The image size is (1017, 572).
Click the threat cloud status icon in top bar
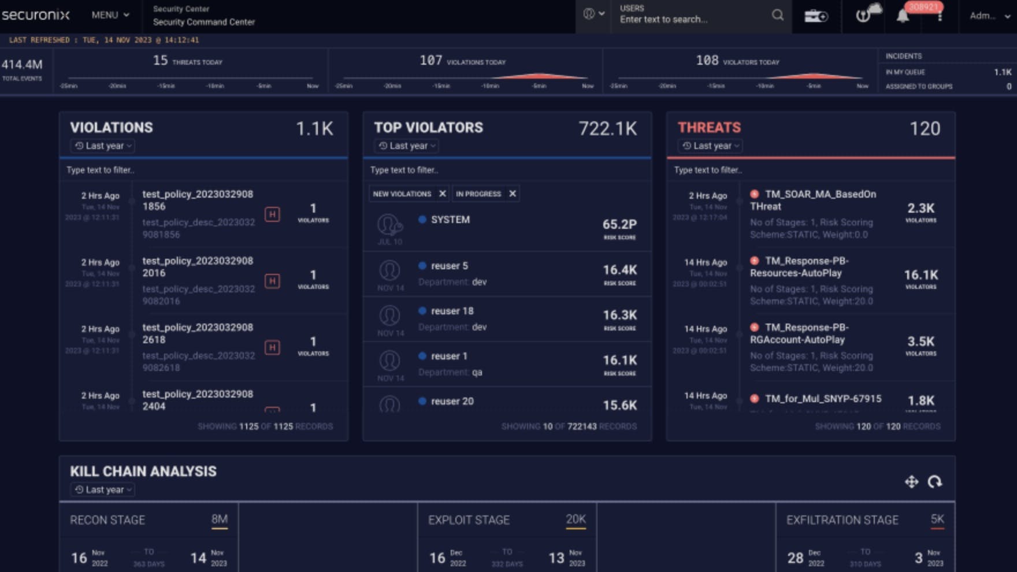(864, 16)
